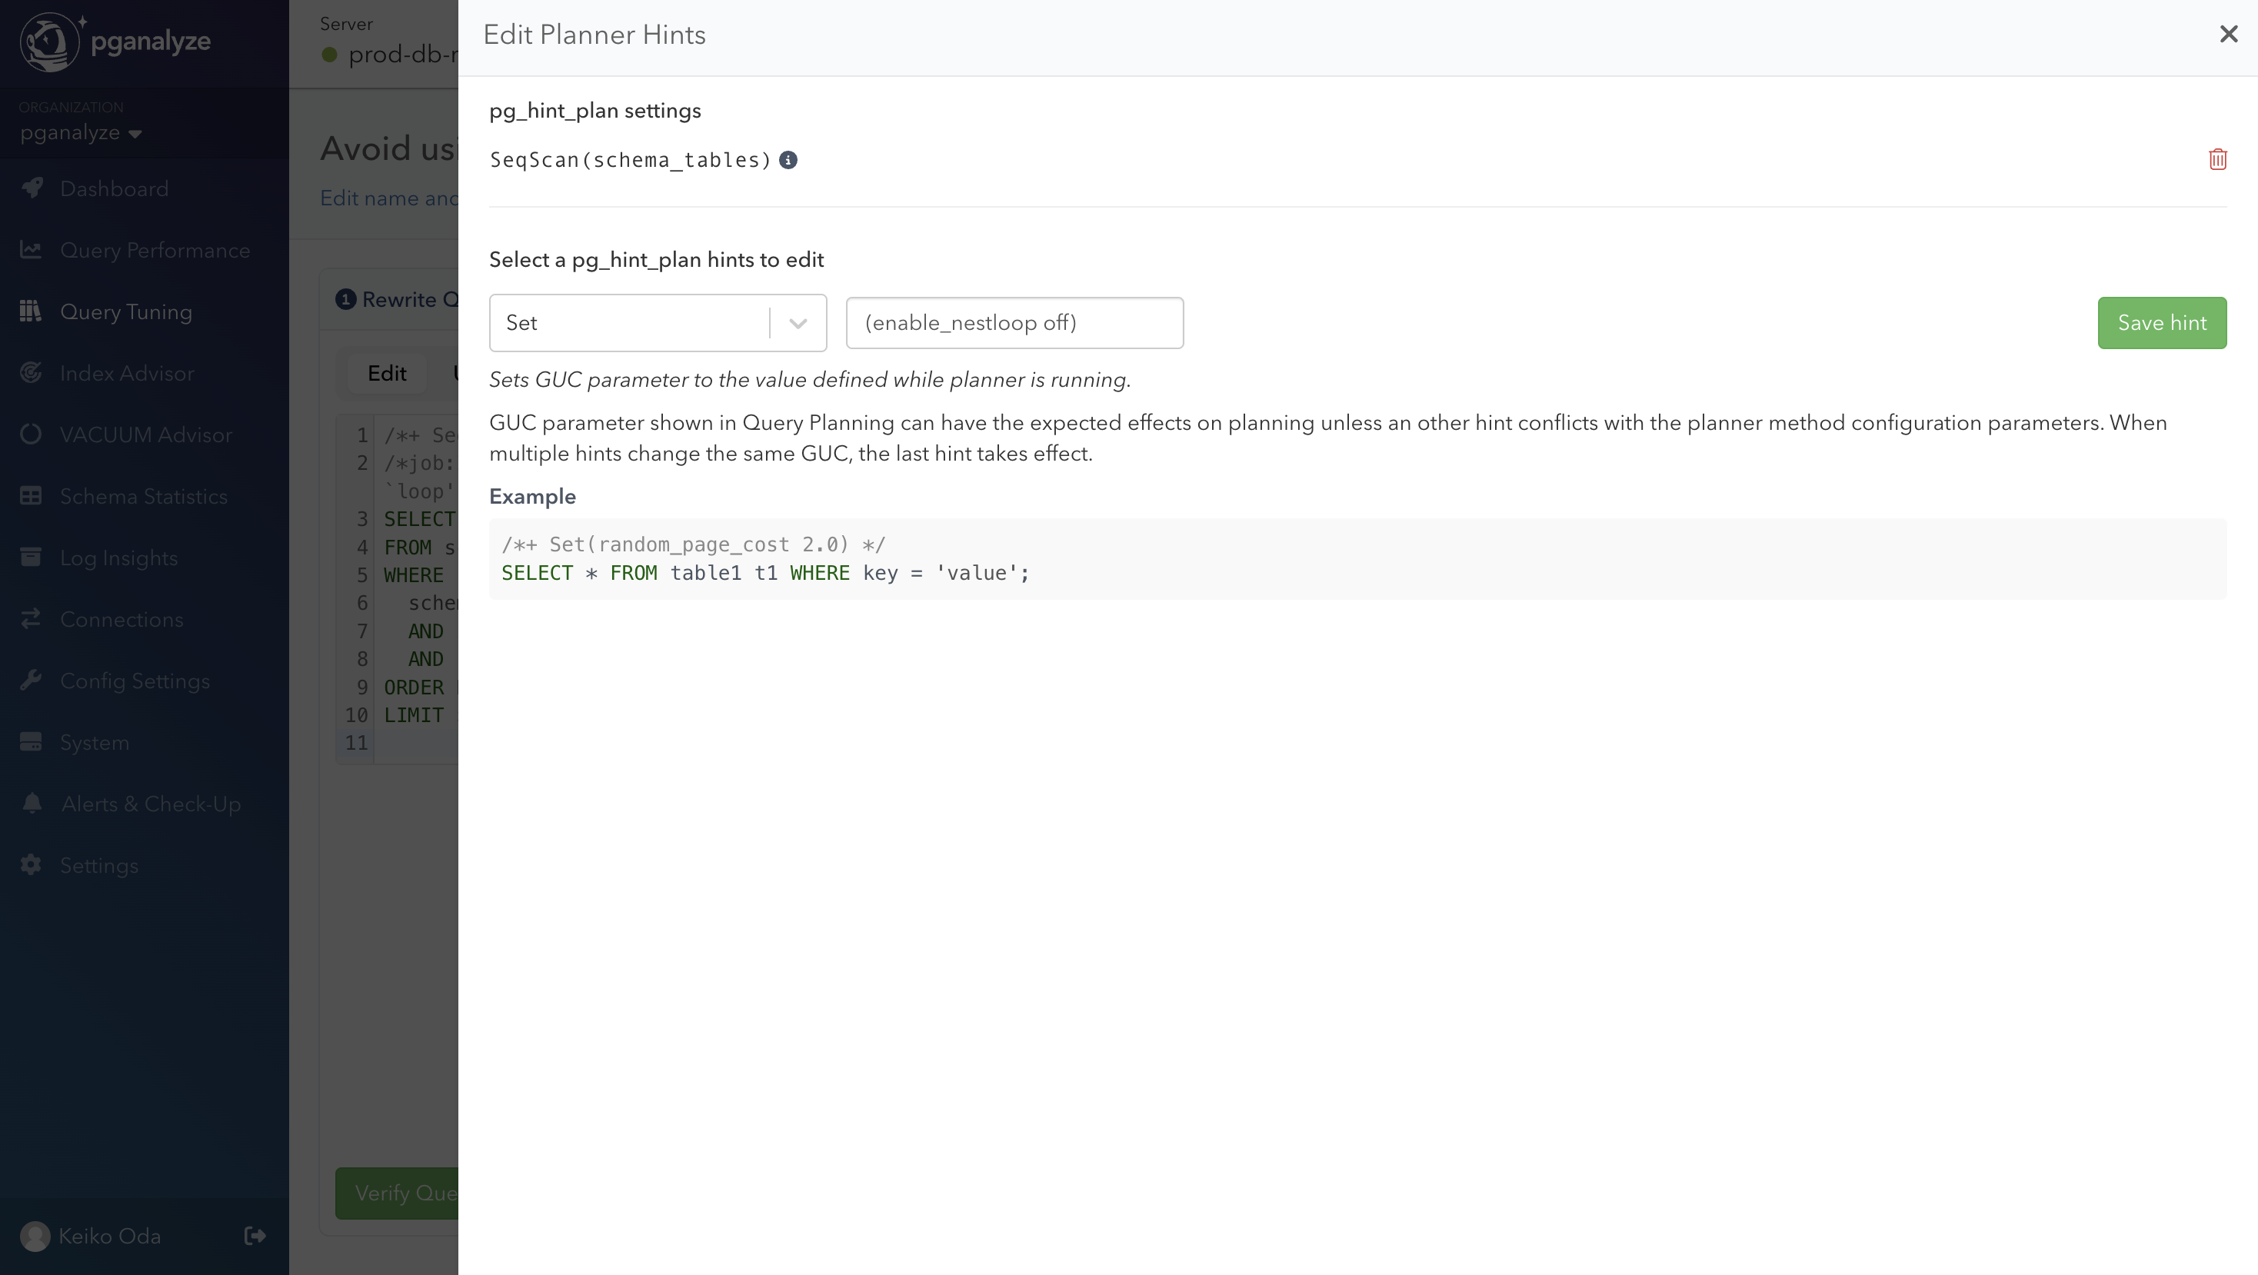Click the Query Tuning icon
Viewport: 2258px width, 1275px height.
(31, 311)
